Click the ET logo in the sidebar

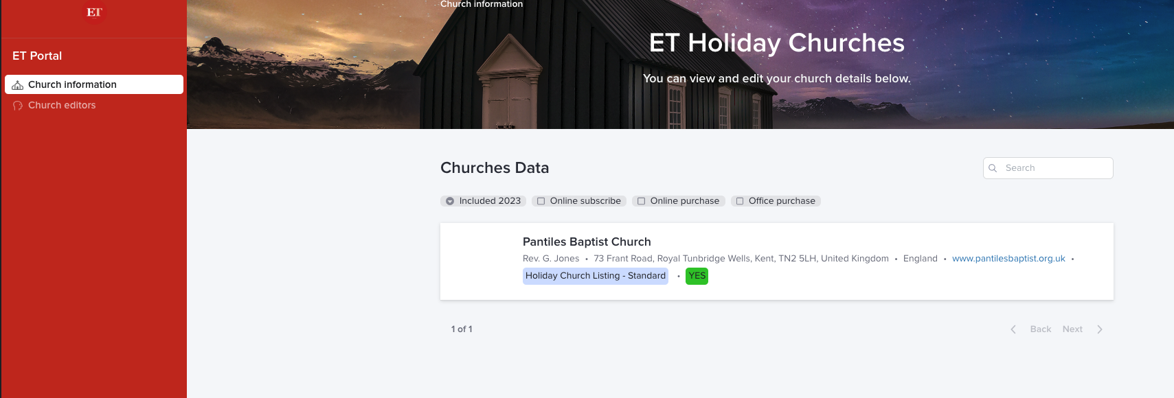94,12
